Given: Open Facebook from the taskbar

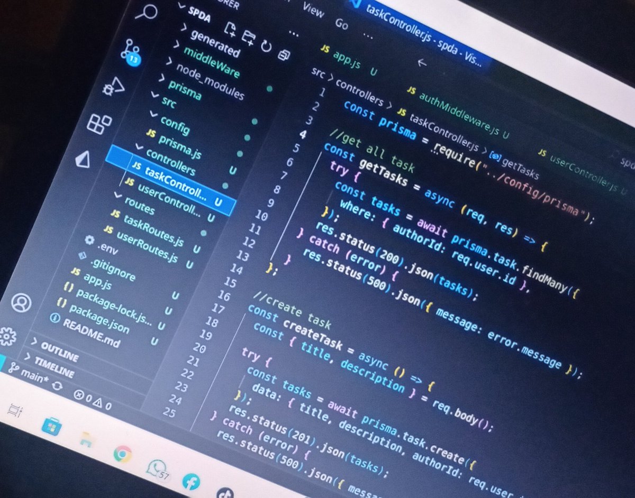Looking at the screenshot, I should 190,482.
